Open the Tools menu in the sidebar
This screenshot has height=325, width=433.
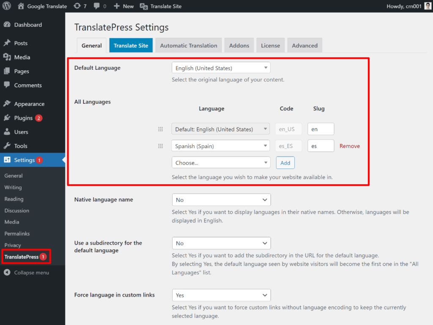(x=20, y=146)
